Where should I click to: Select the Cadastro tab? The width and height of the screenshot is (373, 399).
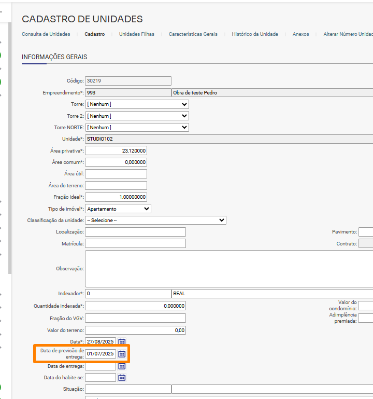point(94,34)
